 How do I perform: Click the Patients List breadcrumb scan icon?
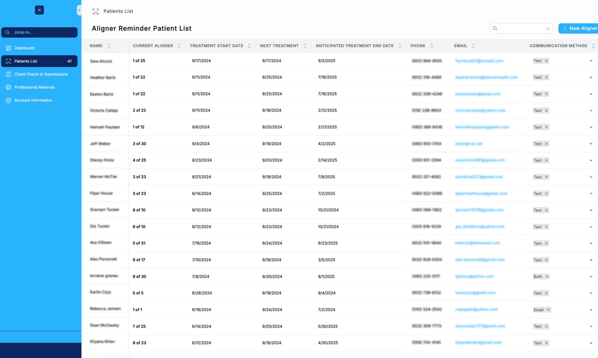coord(96,11)
